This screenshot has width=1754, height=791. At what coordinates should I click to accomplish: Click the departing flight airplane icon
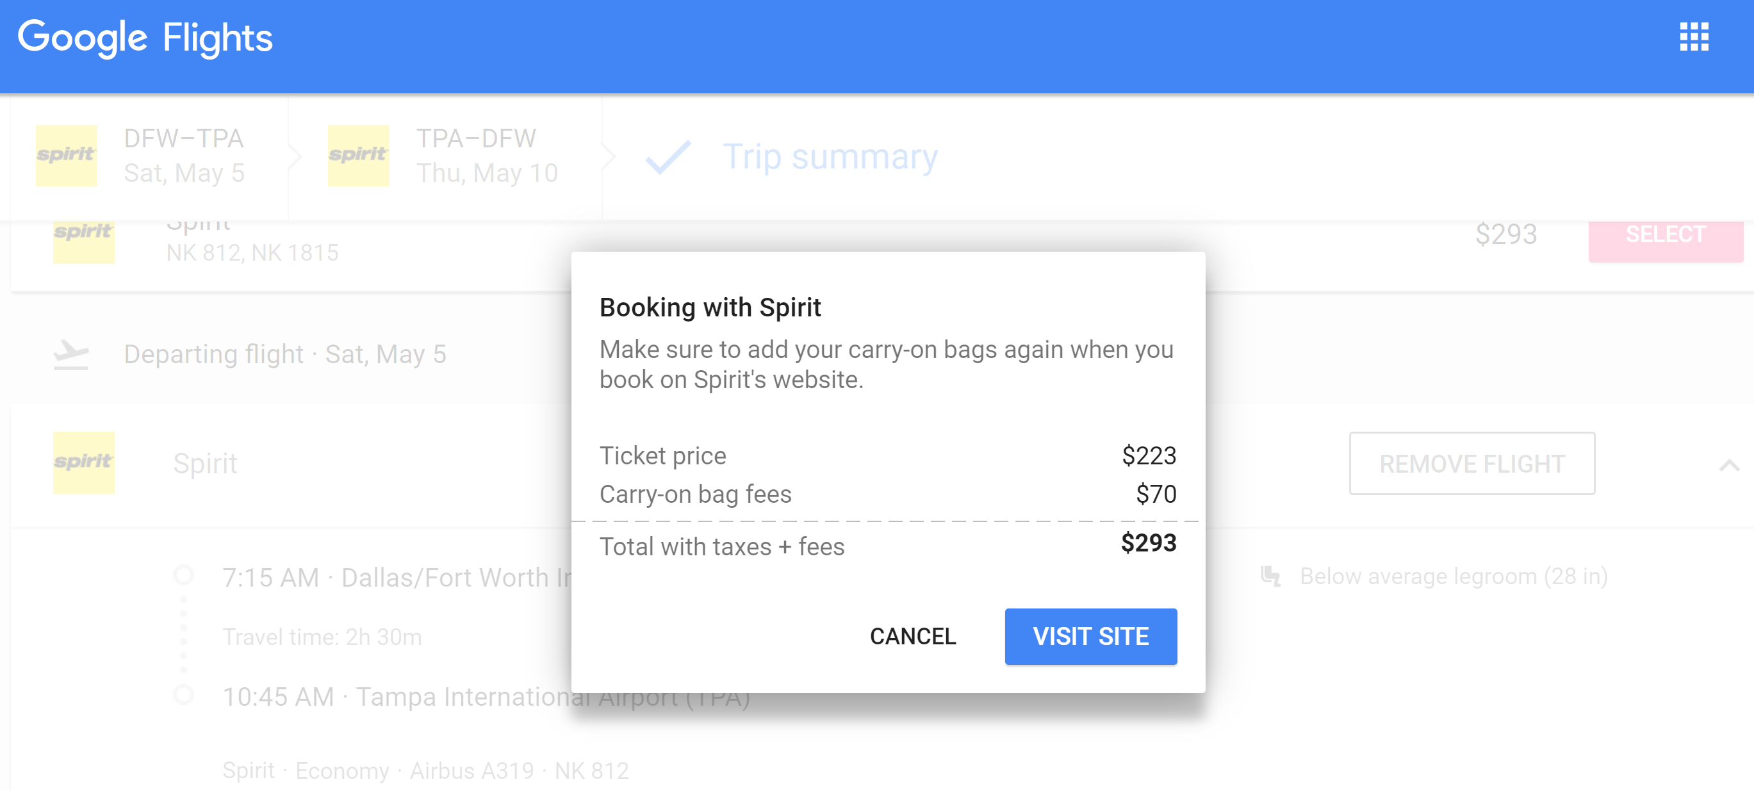tap(71, 354)
